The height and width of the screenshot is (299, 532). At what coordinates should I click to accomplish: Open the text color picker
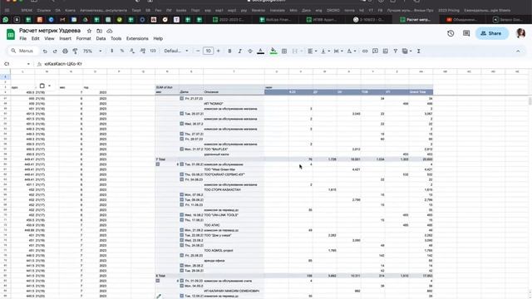[260, 51]
